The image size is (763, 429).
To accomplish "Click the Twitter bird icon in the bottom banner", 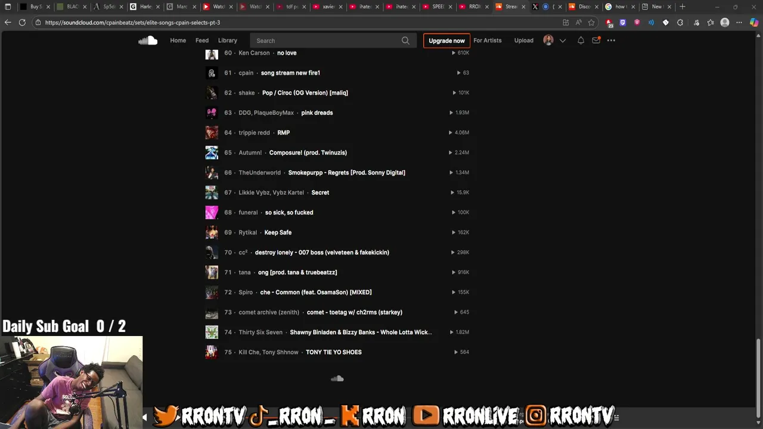I will coord(166,415).
